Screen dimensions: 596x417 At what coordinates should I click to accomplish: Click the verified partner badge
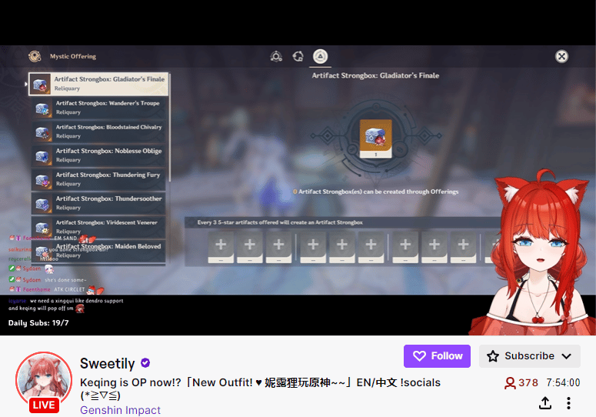145,363
